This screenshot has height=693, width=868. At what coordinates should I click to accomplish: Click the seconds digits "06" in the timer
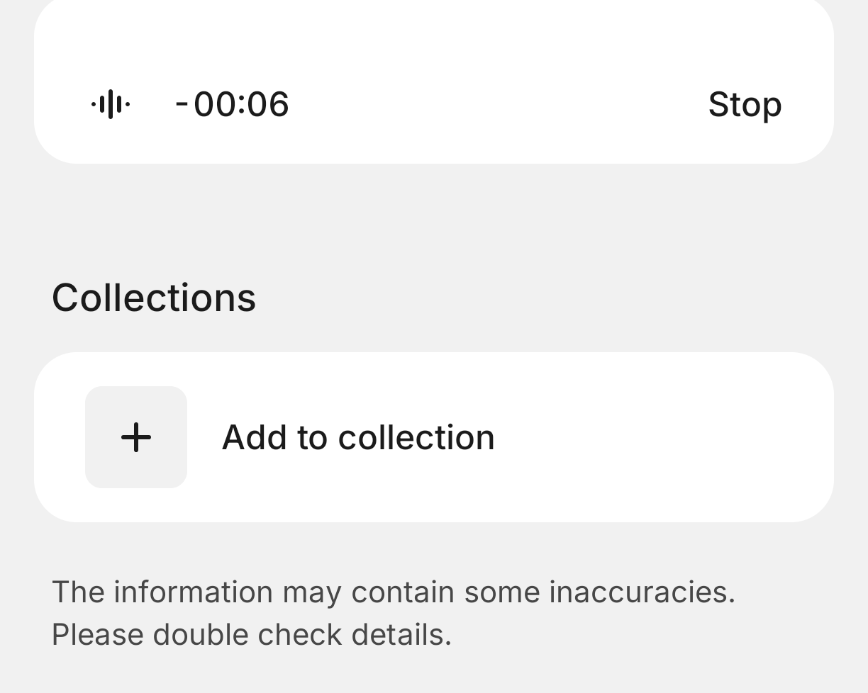pyautogui.click(x=268, y=105)
